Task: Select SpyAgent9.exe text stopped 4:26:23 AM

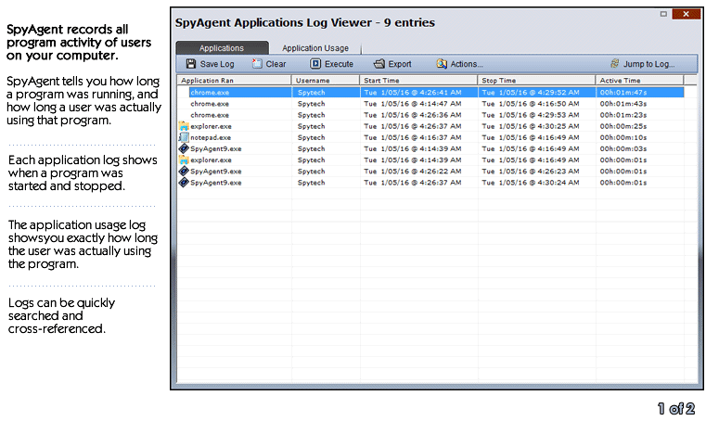Action: coord(216,172)
